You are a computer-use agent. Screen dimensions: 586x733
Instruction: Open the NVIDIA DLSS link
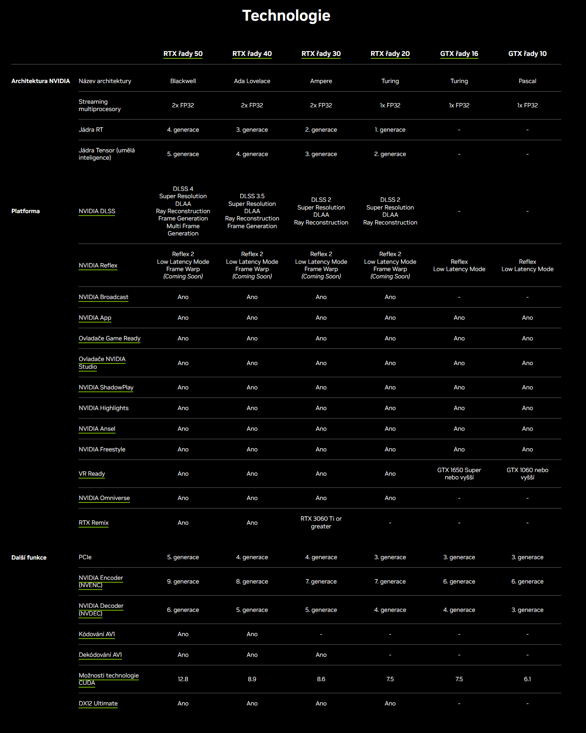[x=97, y=211]
